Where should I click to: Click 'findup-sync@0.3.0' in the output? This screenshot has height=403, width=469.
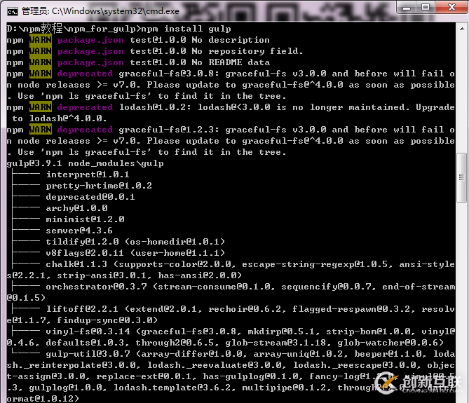104,320
